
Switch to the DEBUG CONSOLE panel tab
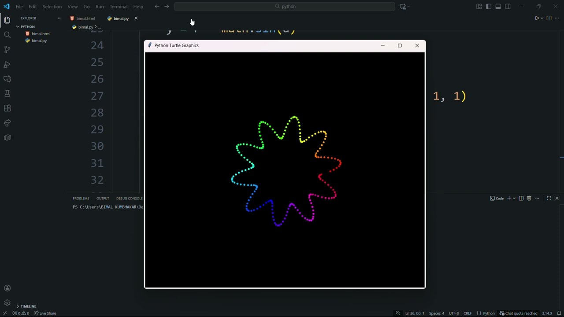pyautogui.click(x=129, y=199)
